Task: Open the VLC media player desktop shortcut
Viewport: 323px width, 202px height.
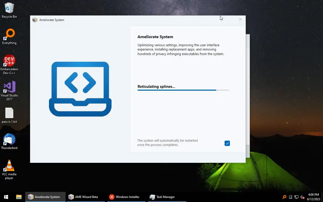Action: click(x=9, y=169)
